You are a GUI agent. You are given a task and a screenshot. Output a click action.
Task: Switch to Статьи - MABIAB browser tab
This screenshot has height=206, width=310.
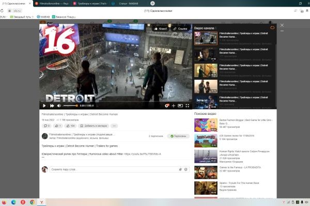point(129,4)
